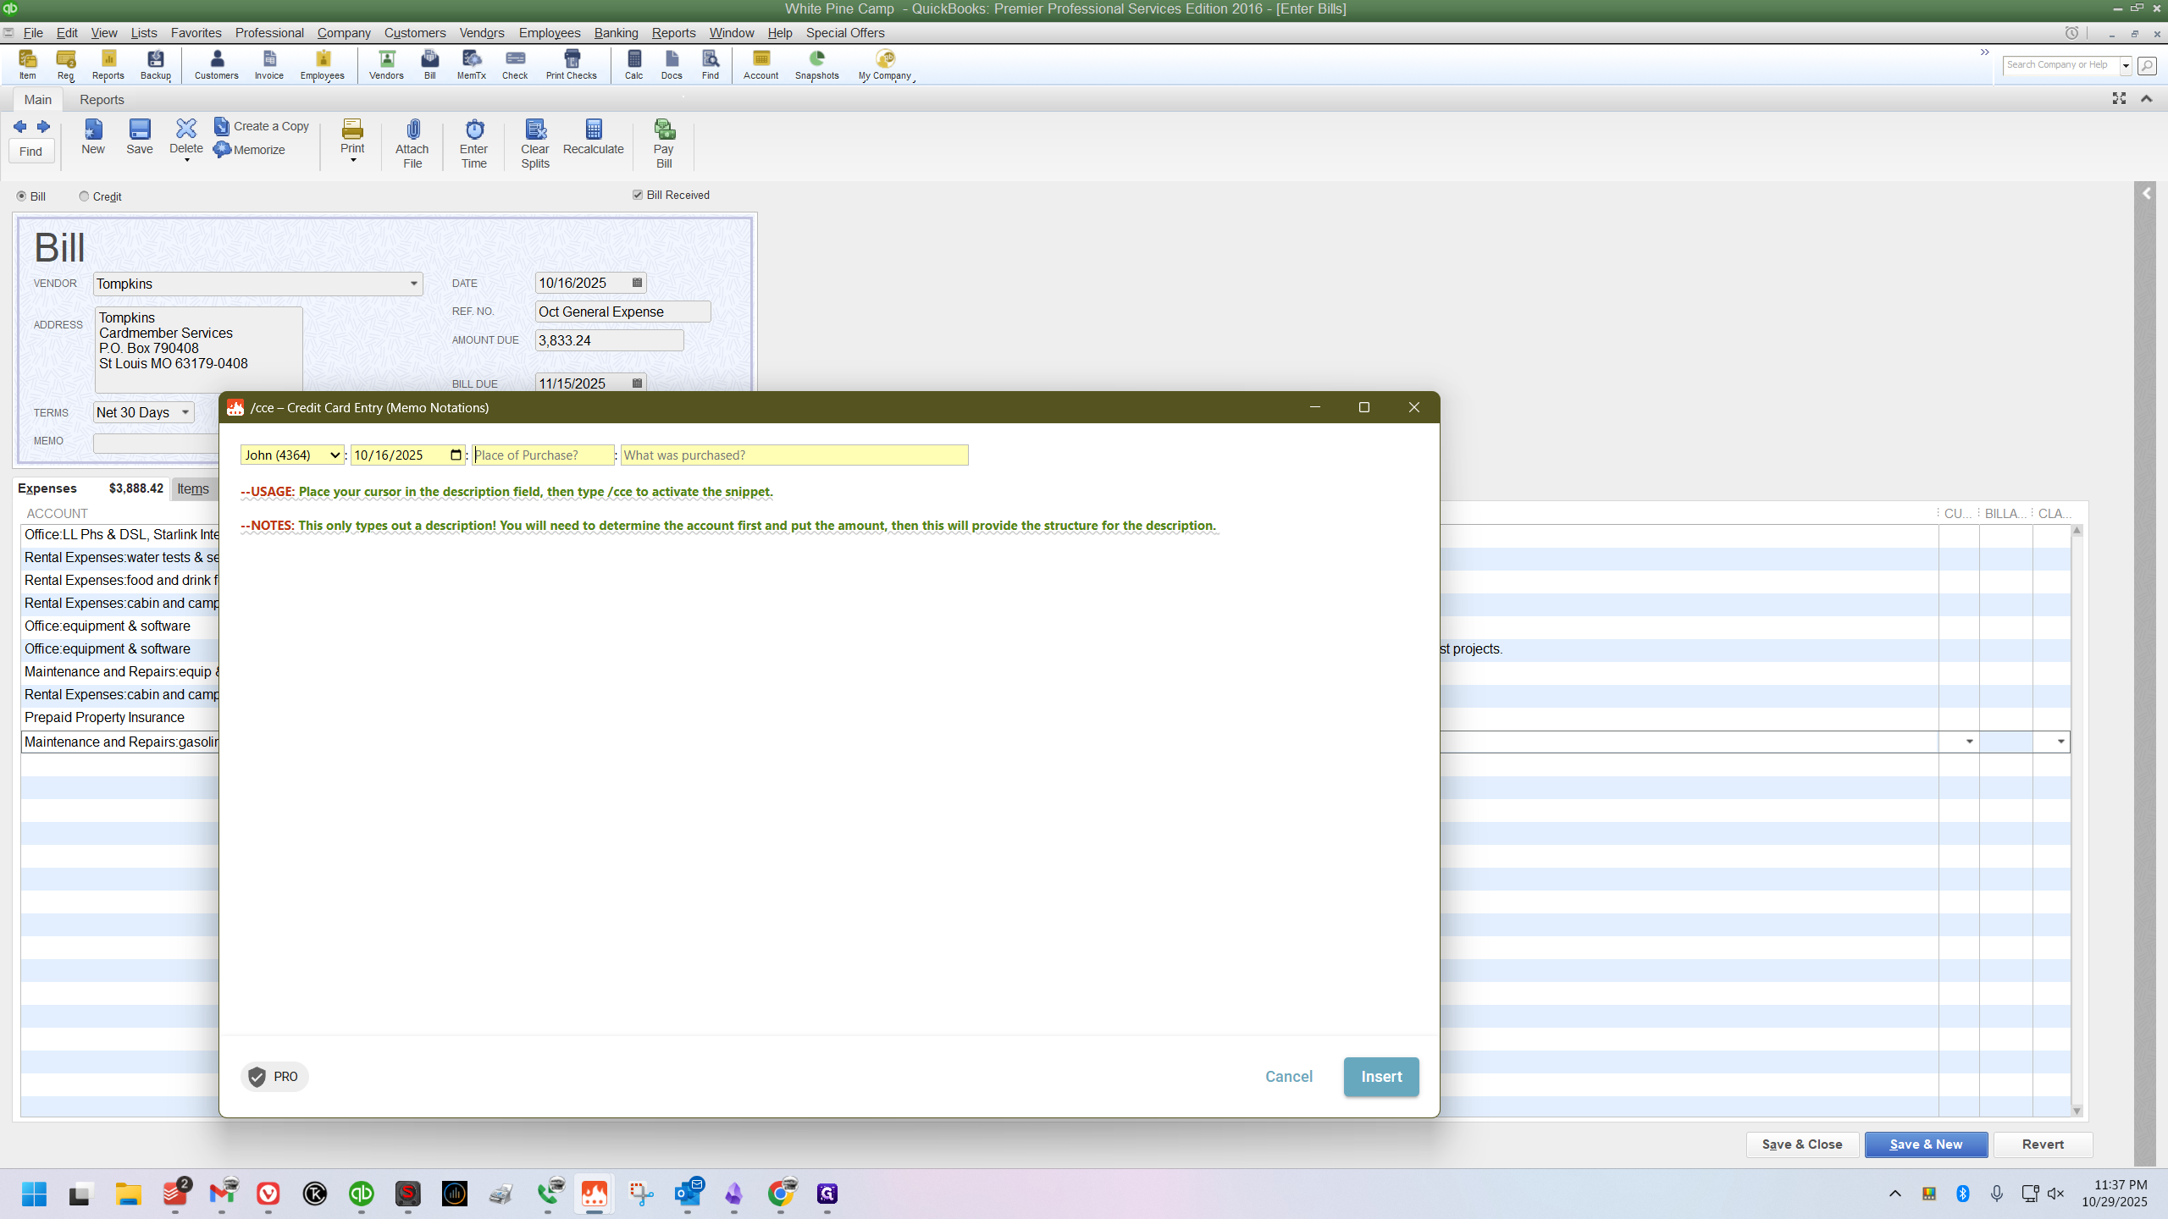Click the Save & New button

pos(1926,1145)
